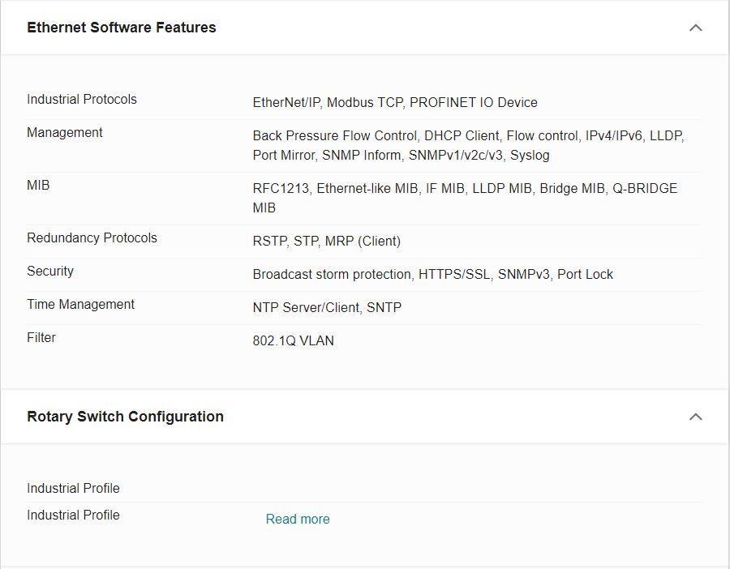Click the Filter row label
Screen dimensions: 730x569
[41, 337]
